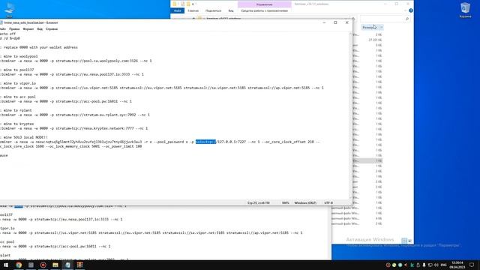The image size is (480, 270).
Task: Switch to the Notepad taskbar icon
Action: (x=67, y=265)
